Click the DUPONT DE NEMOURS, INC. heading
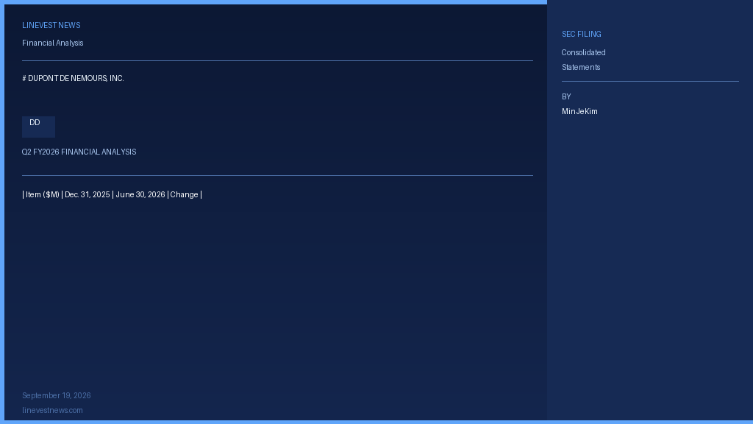The height and width of the screenshot is (424, 753). click(x=73, y=78)
